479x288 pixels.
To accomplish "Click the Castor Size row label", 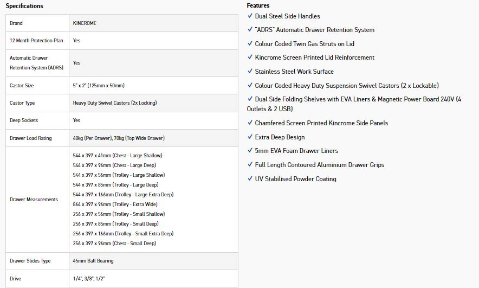I will point(22,86).
